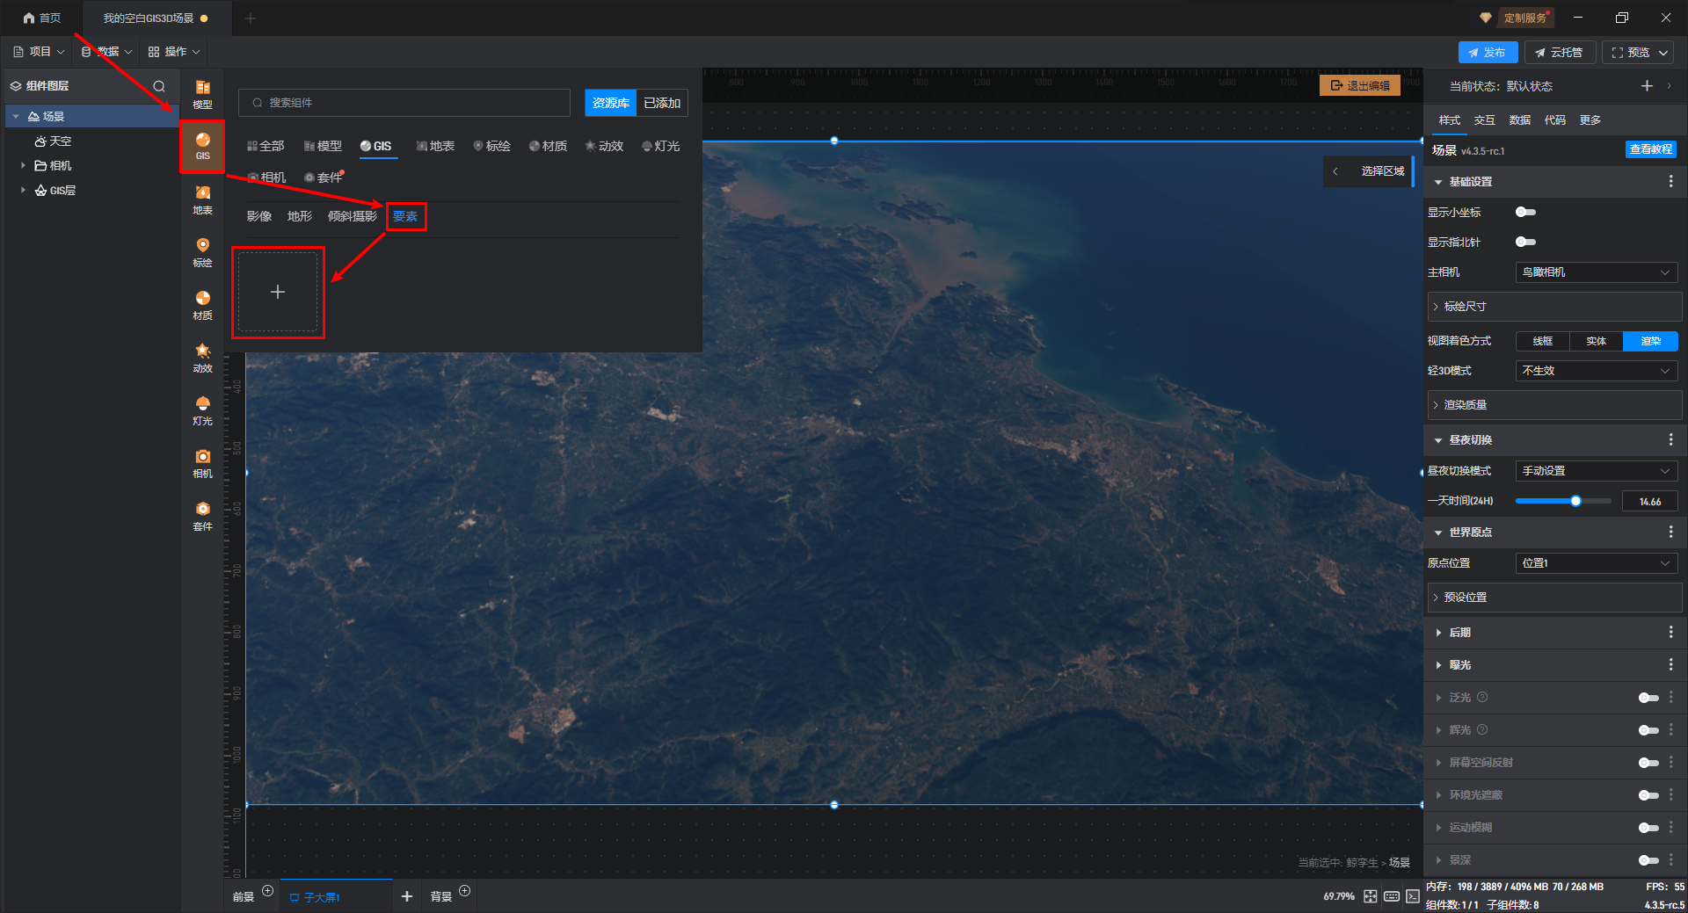Open the 交互 properties tab
Viewport: 1688px width, 913px height.
1484,120
